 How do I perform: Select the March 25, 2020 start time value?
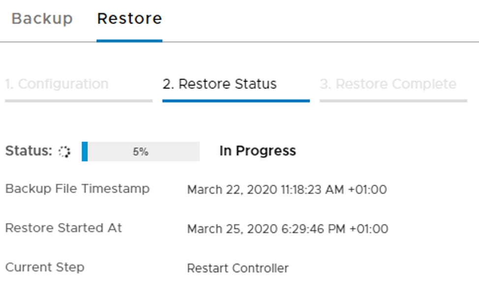(287, 229)
